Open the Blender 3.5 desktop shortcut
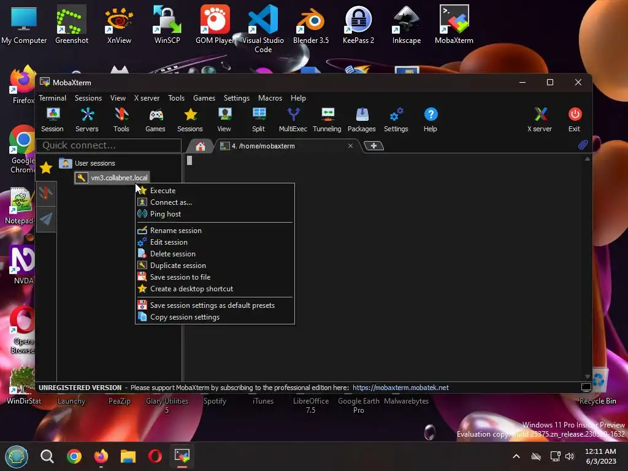The image size is (628, 471). 311,25
